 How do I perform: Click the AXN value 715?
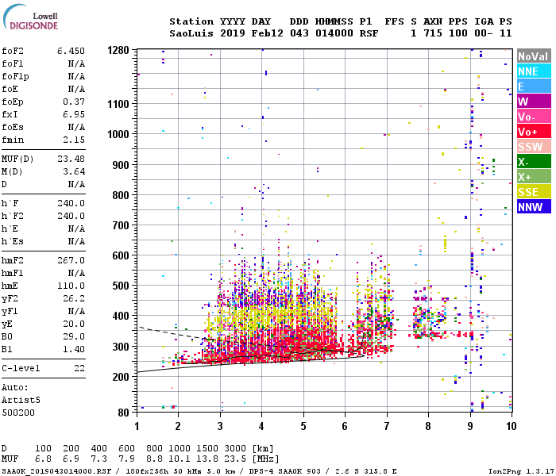coord(433,33)
